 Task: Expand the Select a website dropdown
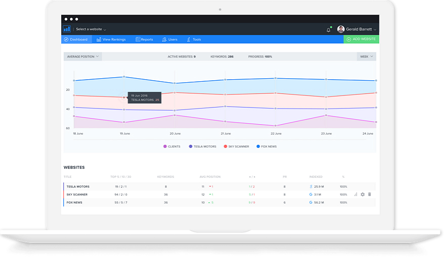(91, 29)
